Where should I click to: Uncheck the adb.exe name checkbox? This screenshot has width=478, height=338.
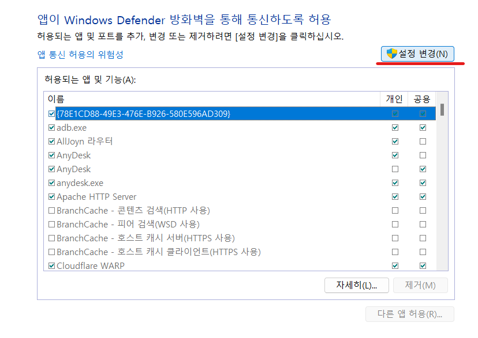51,128
